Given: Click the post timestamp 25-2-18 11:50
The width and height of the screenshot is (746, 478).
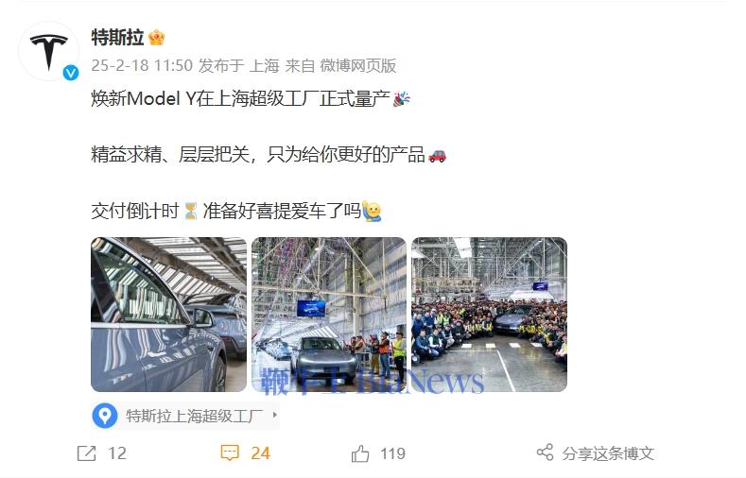Looking at the screenshot, I should point(142,65).
